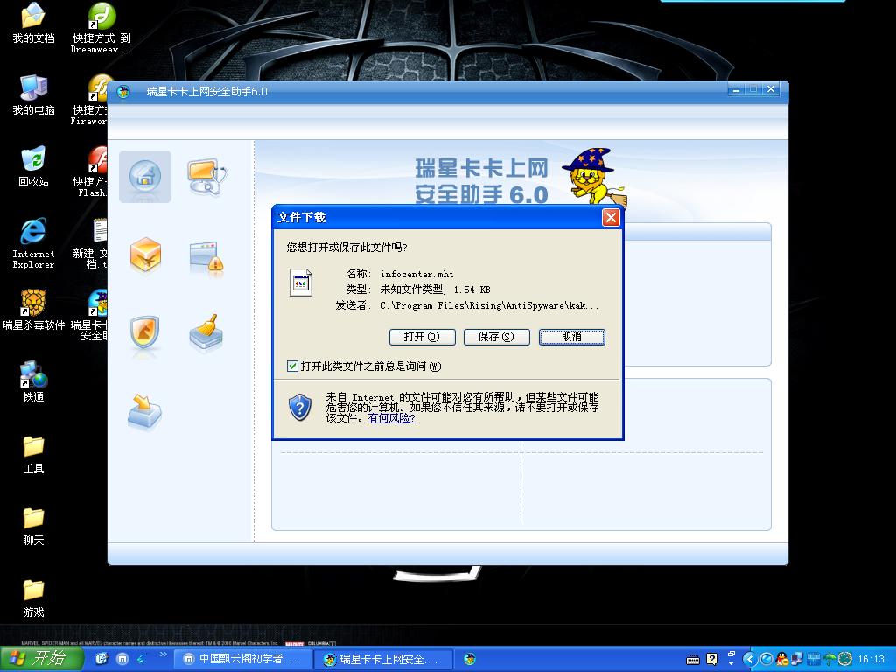The height and width of the screenshot is (672, 896).
Task: Open 我的电脑 desktop icon
Action: point(33,94)
